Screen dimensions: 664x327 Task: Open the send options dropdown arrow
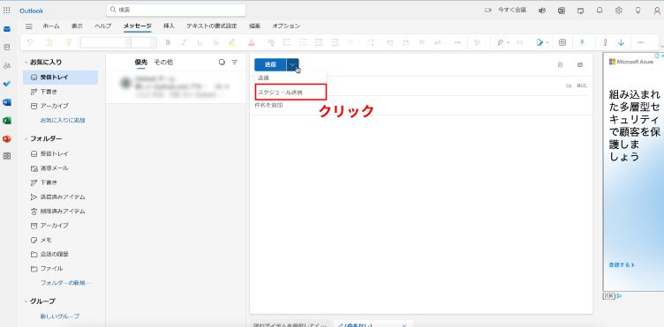[292, 64]
